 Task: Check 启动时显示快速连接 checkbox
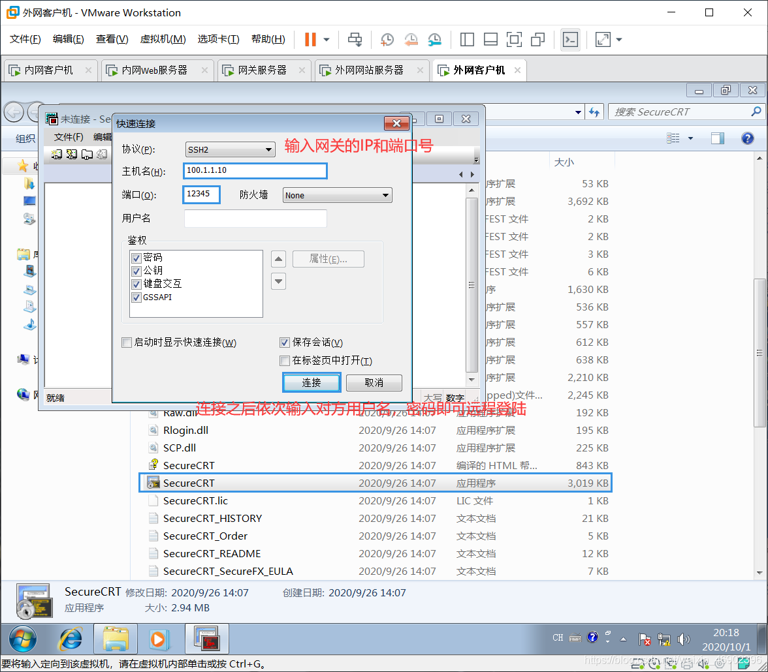(x=127, y=342)
